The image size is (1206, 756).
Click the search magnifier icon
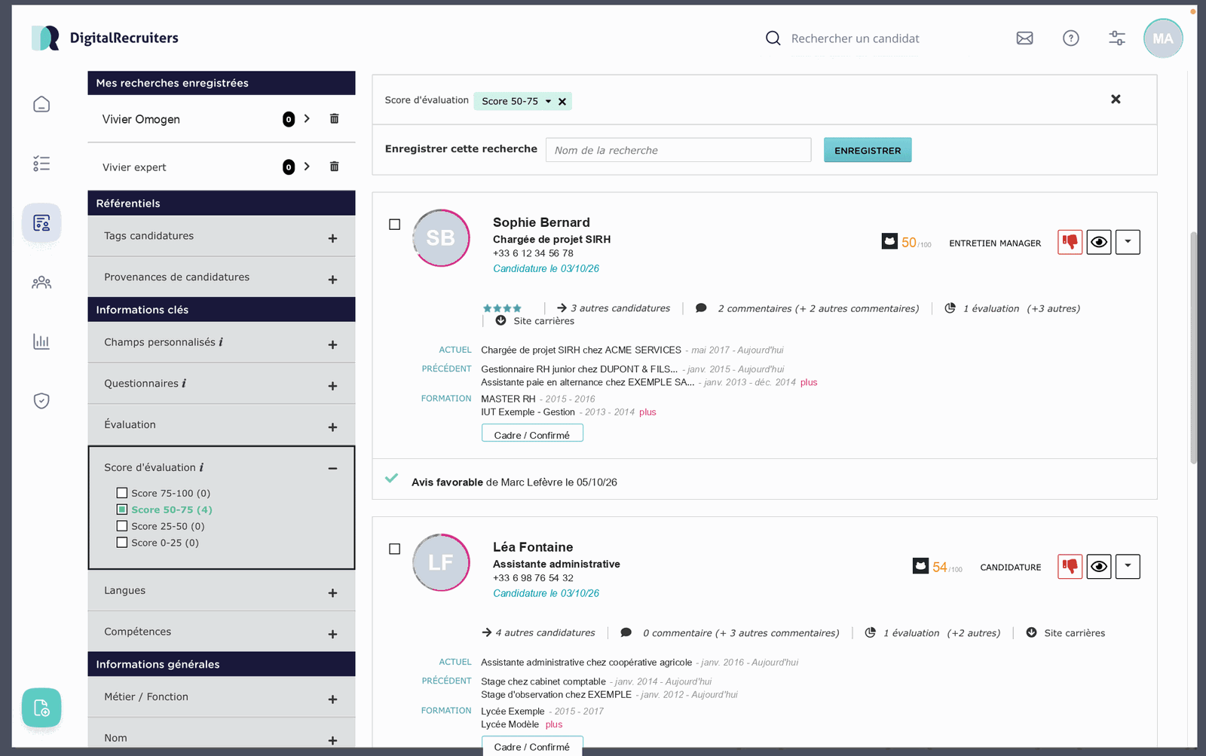[x=773, y=38]
